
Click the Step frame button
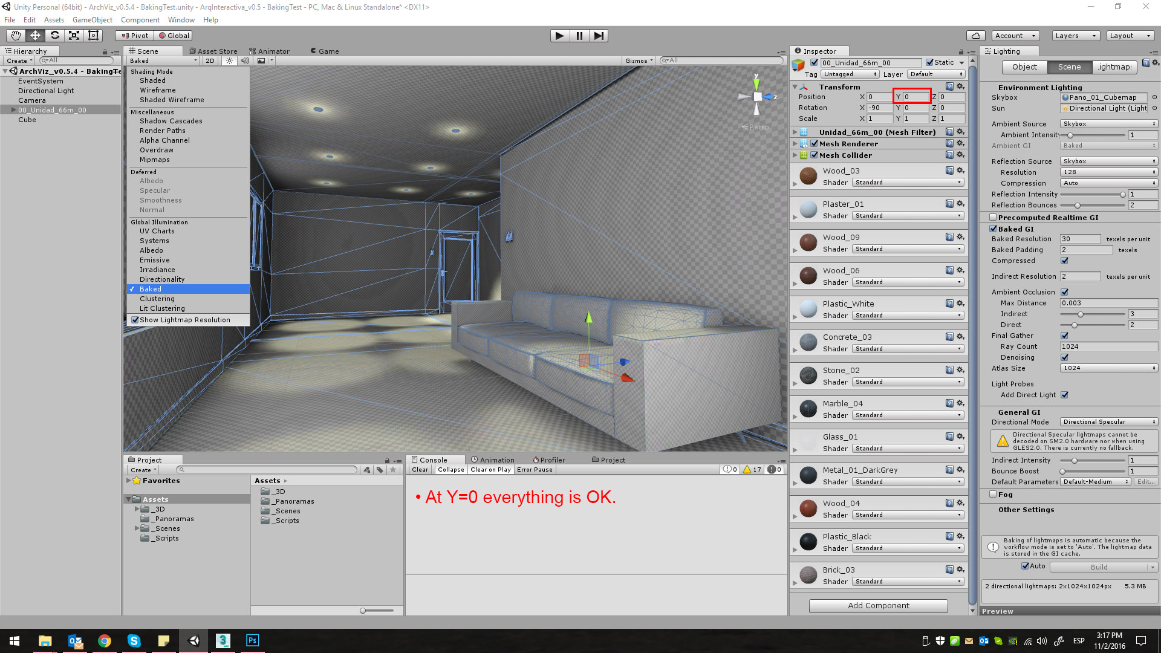pos(599,36)
